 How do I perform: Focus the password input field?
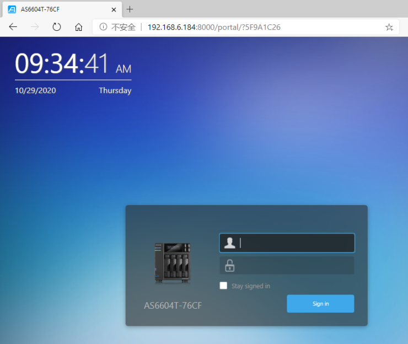point(287,265)
